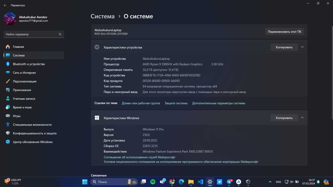
Task: Open the USD/JPY widget on taskbar
Action: (13, 182)
